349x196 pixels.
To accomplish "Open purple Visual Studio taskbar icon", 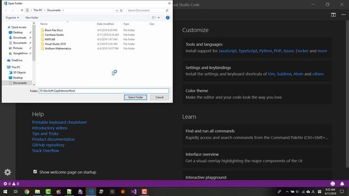I will [134, 192].
